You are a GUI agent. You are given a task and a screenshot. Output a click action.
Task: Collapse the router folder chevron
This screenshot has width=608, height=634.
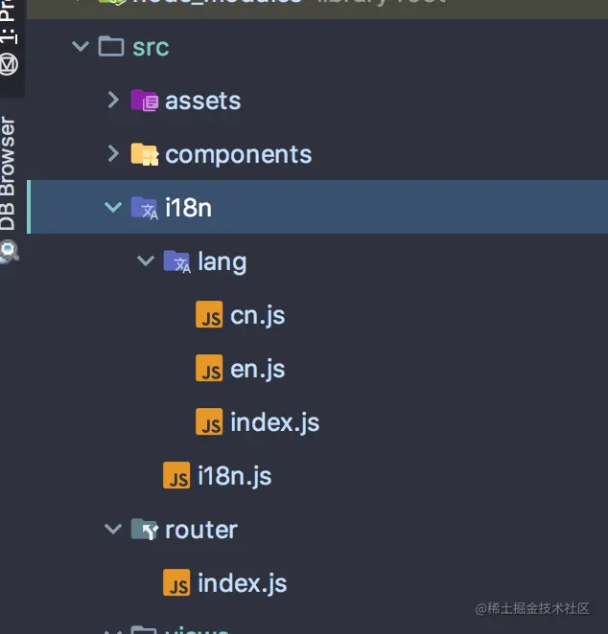(112, 530)
